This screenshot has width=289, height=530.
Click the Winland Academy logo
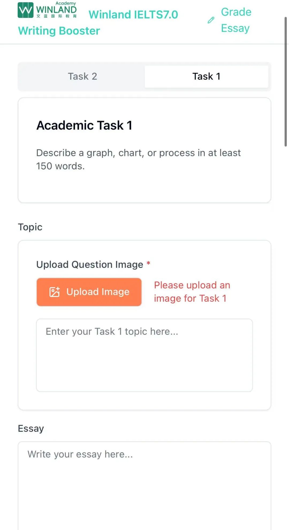(47, 10)
